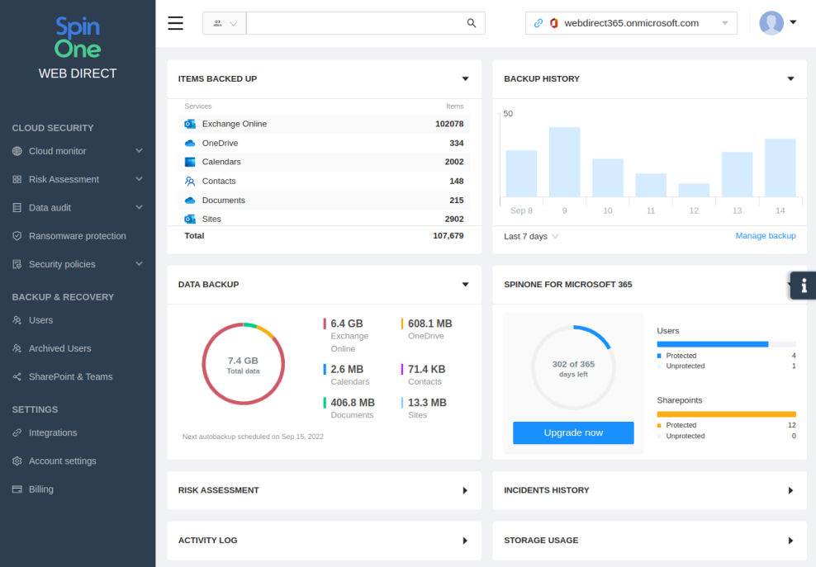Change the Last 7 days range

click(531, 236)
